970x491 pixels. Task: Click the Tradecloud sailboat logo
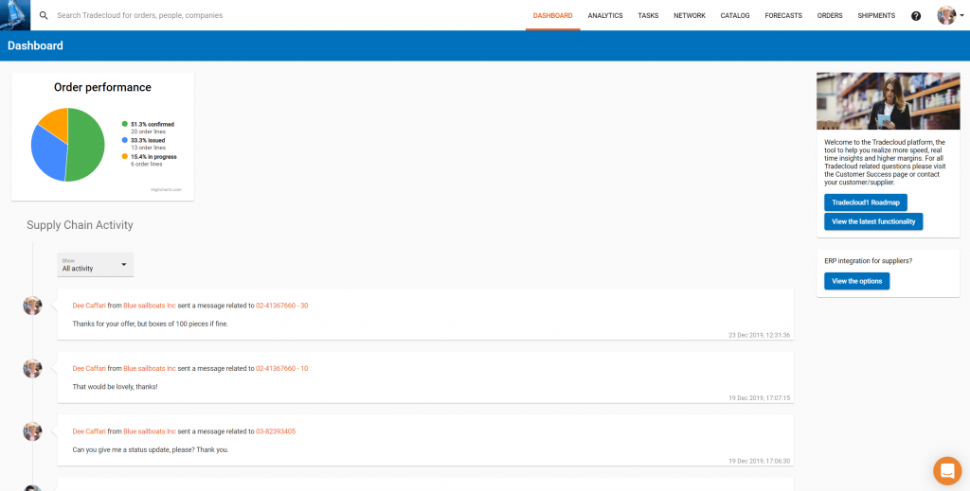(x=15, y=15)
